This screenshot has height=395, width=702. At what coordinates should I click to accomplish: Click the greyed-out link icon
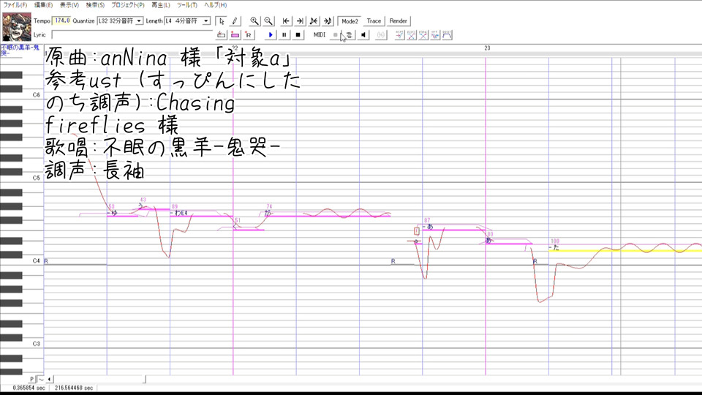[381, 35]
